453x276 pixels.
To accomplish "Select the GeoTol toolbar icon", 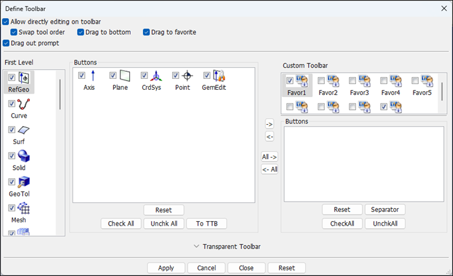I will coord(24,182).
